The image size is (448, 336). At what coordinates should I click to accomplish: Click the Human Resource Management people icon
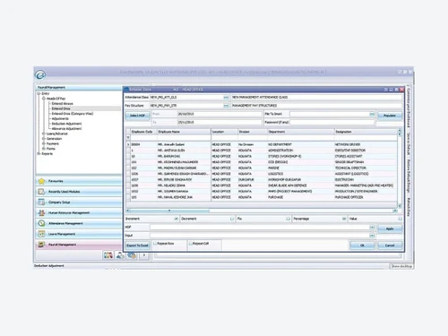click(x=41, y=212)
